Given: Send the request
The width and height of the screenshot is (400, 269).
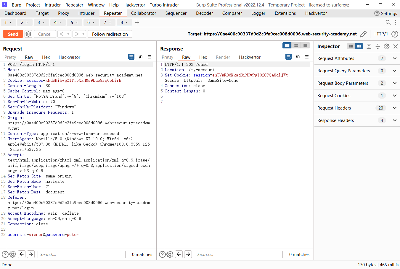Looking at the screenshot, I should [x=13, y=34].
